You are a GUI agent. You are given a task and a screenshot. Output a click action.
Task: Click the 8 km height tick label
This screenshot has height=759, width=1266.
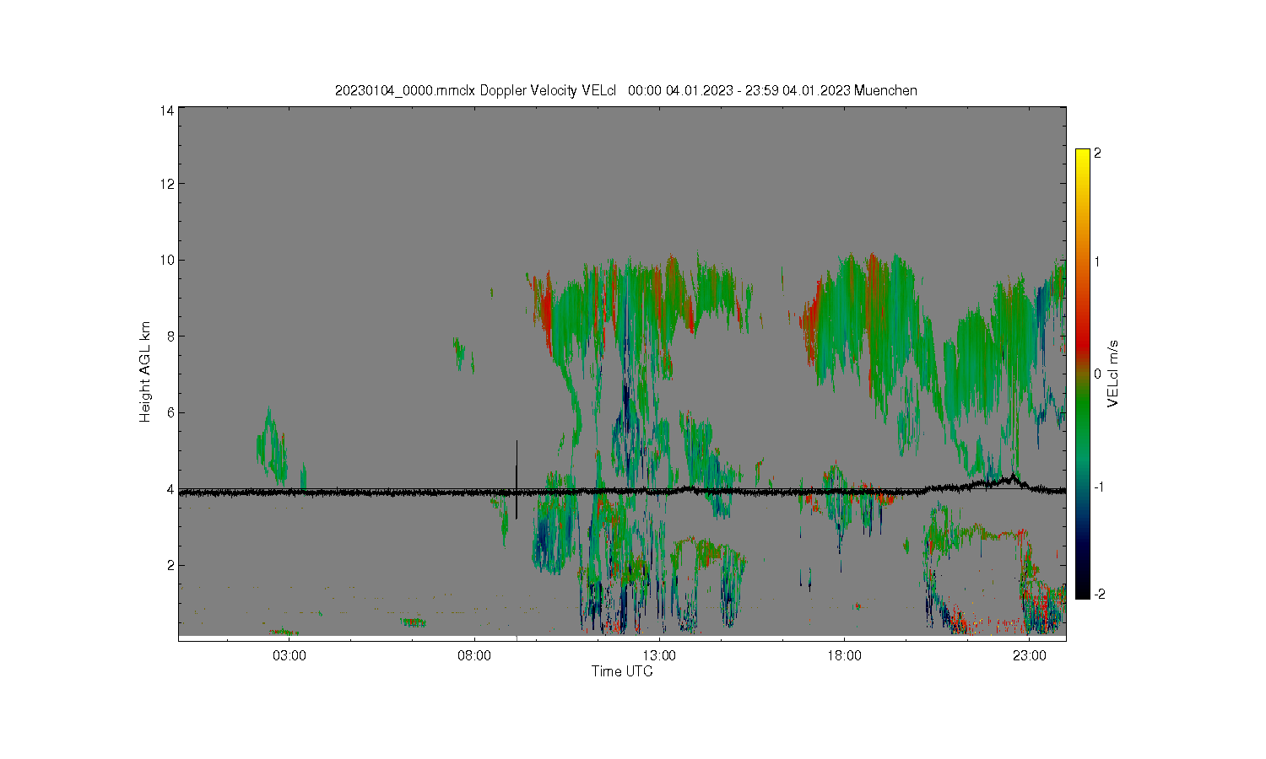point(171,336)
